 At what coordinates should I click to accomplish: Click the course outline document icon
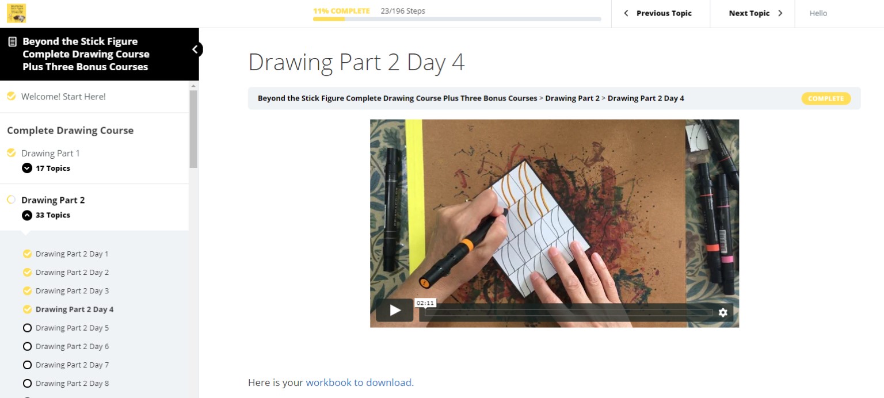click(12, 41)
